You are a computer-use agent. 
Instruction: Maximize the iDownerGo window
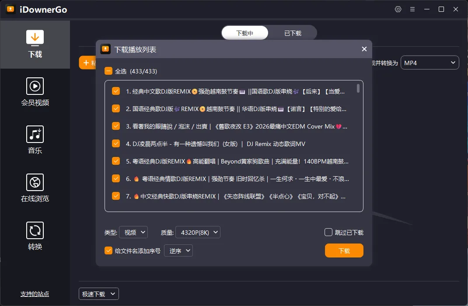(x=441, y=9)
